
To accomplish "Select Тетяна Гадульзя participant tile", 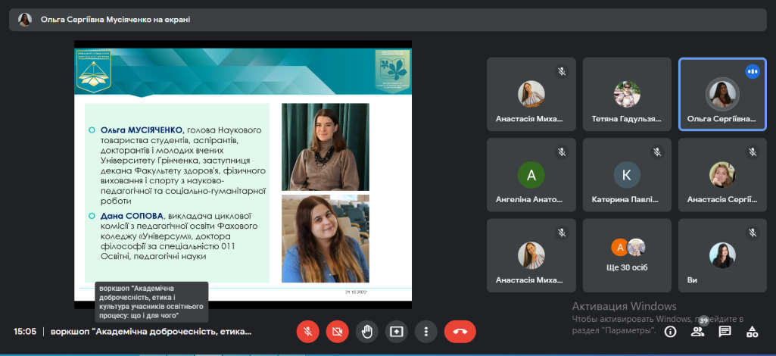I will pos(627,94).
